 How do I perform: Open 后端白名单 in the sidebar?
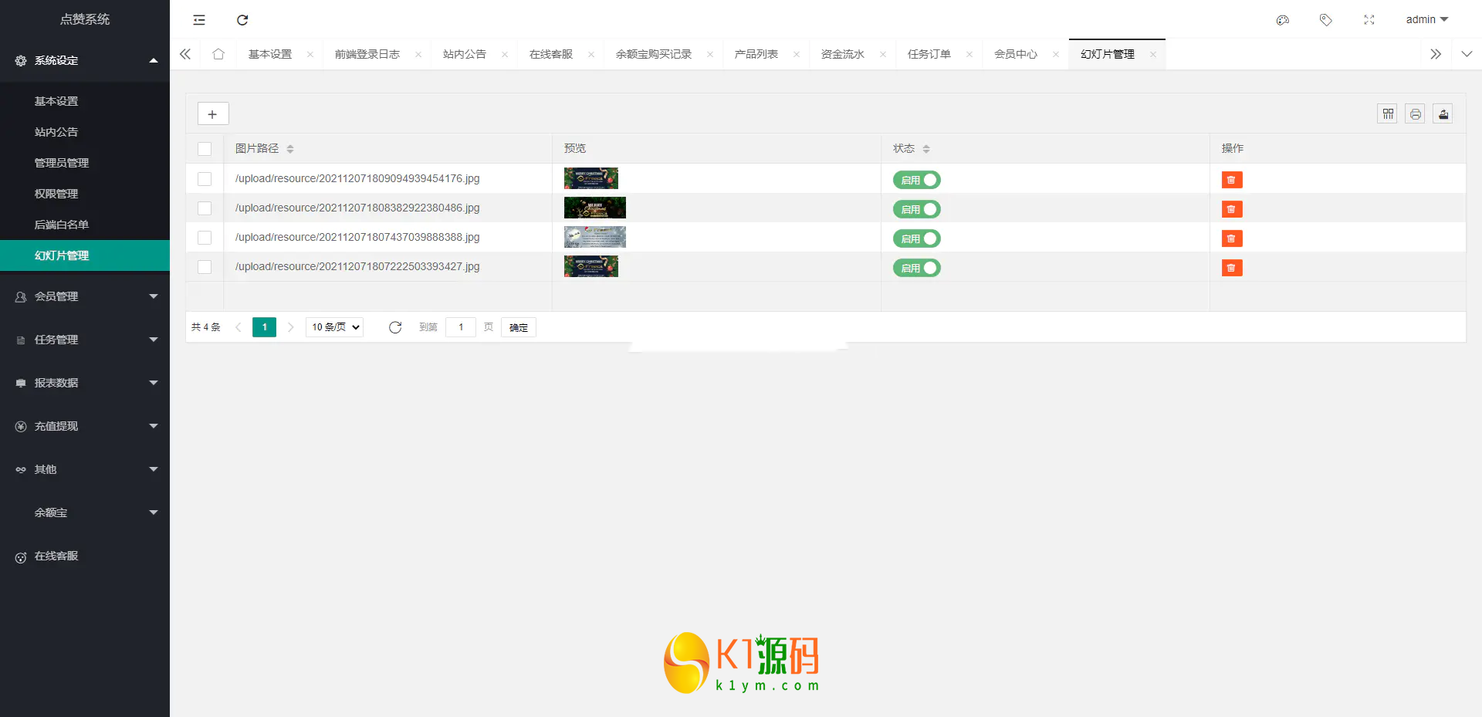coord(85,225)
